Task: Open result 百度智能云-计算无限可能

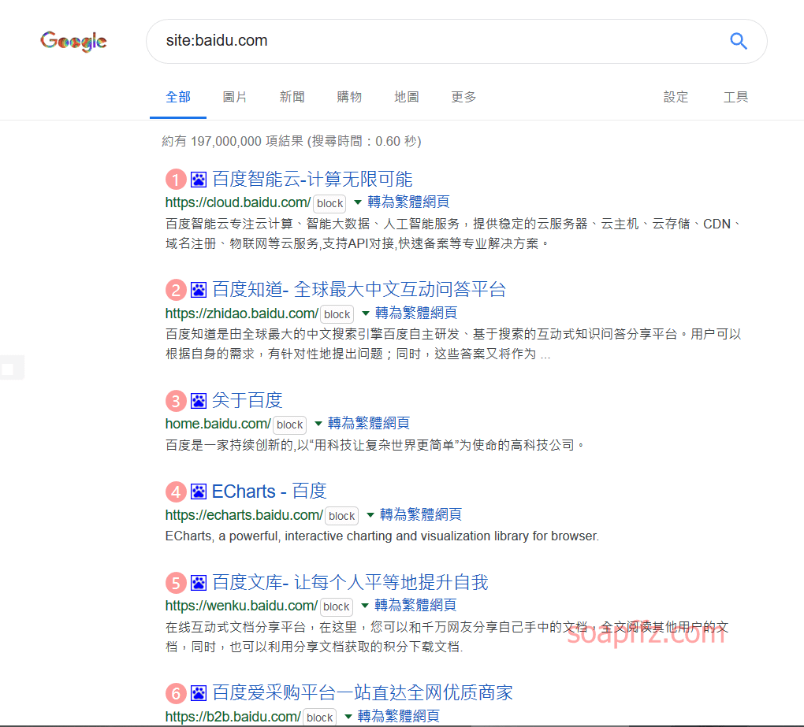Action: [x=312, y=180]
